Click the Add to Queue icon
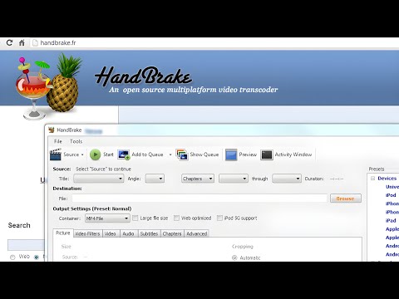Viewport: 399px width, 299px height. pyautogui.click(x=124, y=154)
